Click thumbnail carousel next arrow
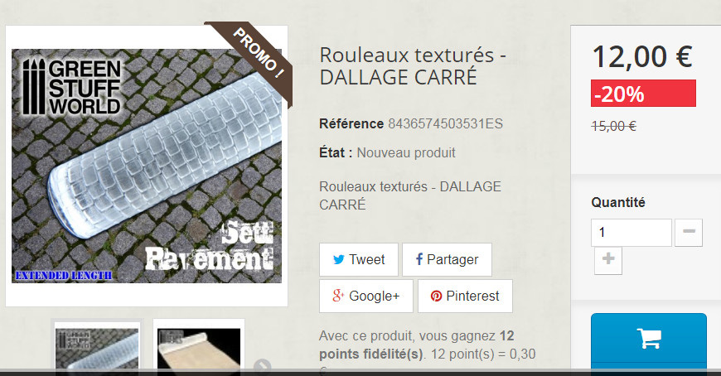The width and height of the screenshot is (721, 376). point(262,364)
